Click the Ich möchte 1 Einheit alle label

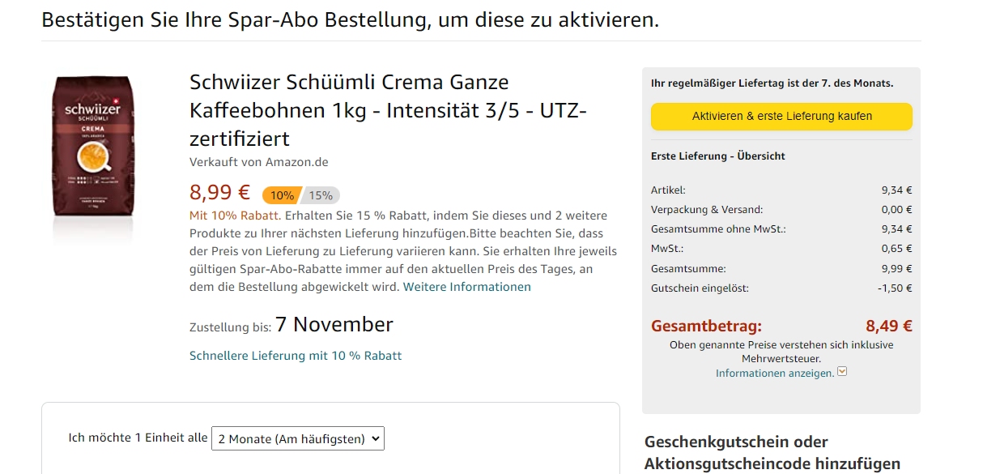click(x=138, y=438)
